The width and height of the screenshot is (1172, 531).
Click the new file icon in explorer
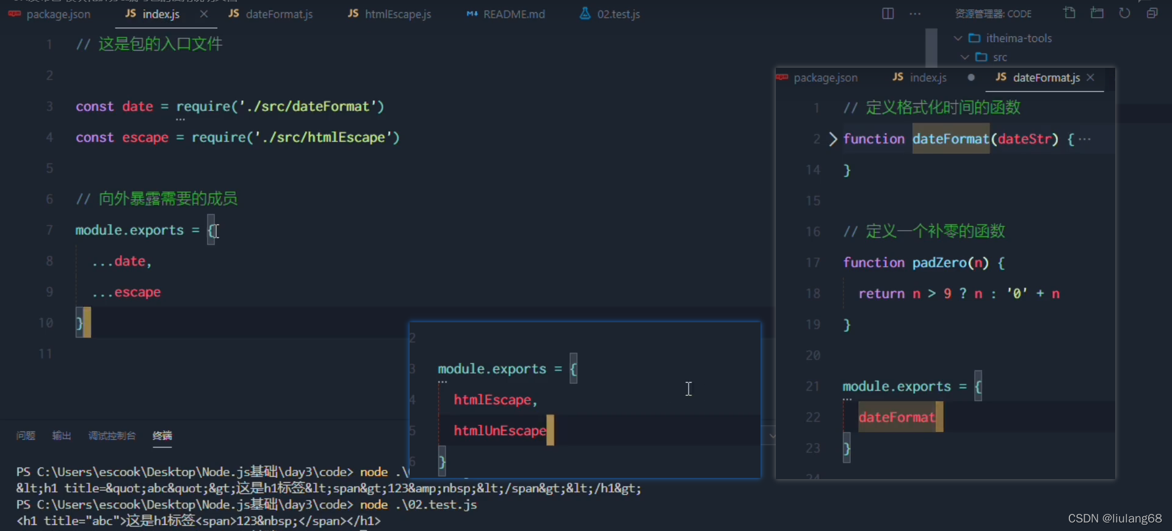(1069, 13)
